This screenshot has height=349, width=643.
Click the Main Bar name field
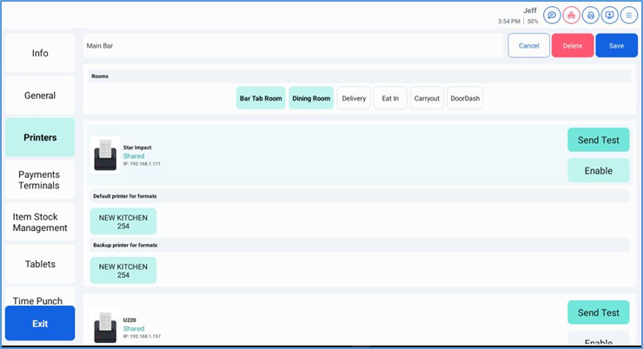[294, 45]
